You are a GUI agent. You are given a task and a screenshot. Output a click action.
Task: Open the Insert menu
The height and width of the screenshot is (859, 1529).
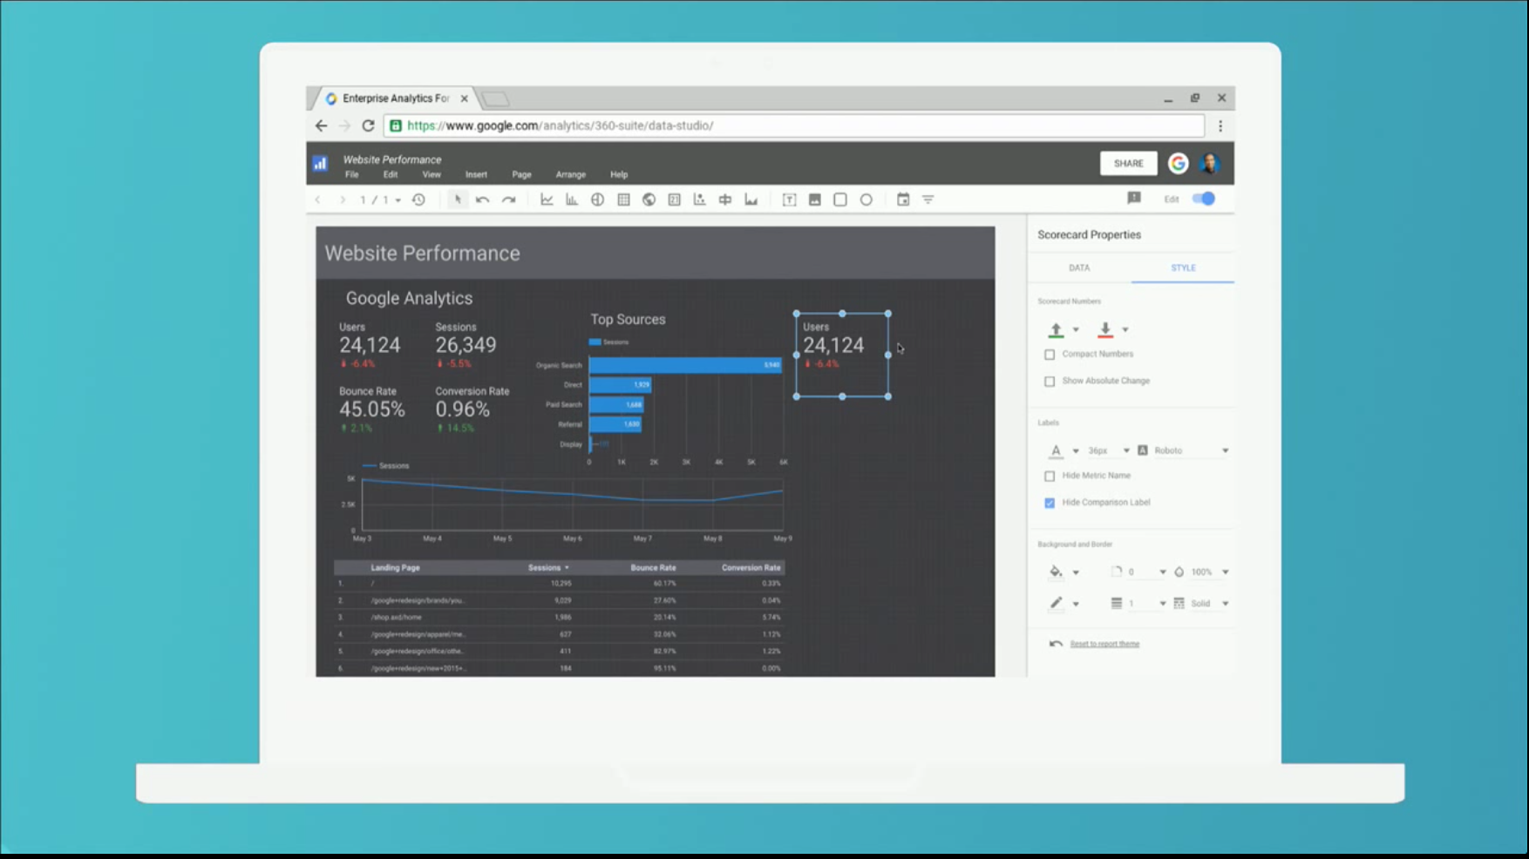(x=476, y=174)
